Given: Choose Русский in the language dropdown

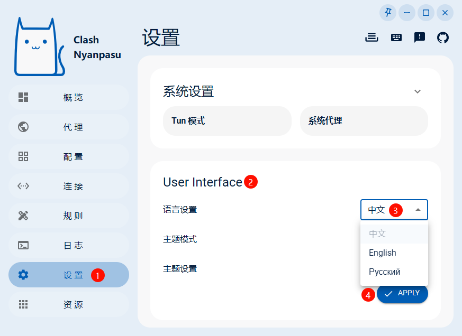Looking at the screenshot, I should tap(385, 272).
